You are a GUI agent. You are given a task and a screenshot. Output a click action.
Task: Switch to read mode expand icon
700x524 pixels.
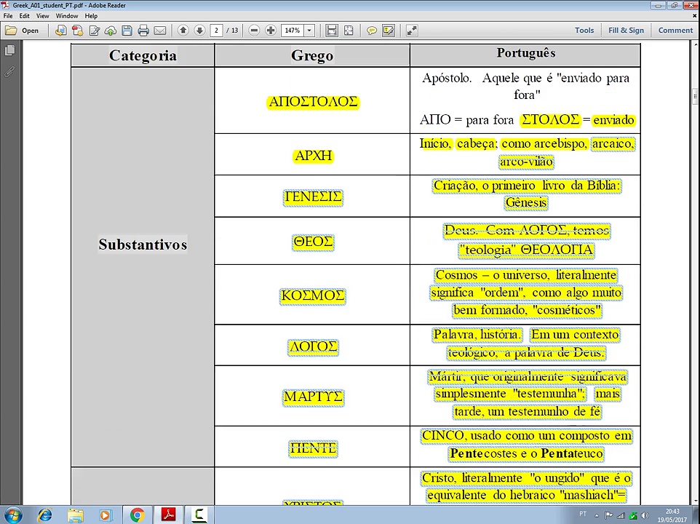click(x=412, y=31)
